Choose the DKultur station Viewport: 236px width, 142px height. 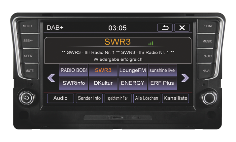pos(103,83)
